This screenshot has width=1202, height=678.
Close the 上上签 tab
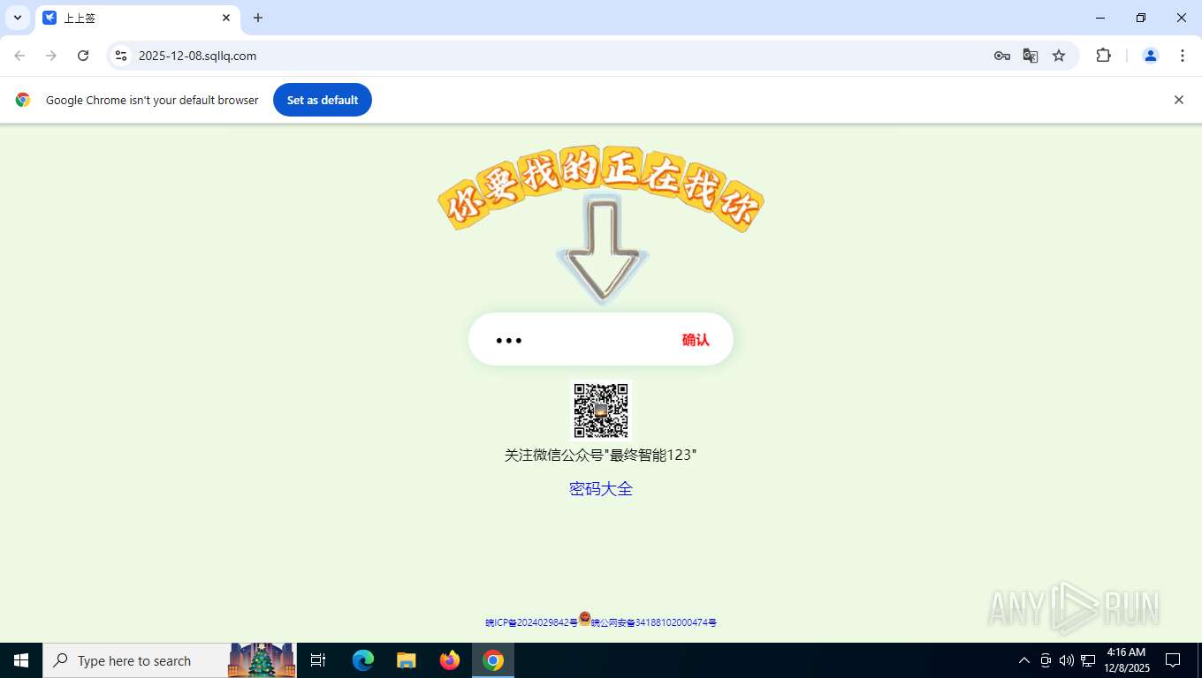(x=226, y=18)
